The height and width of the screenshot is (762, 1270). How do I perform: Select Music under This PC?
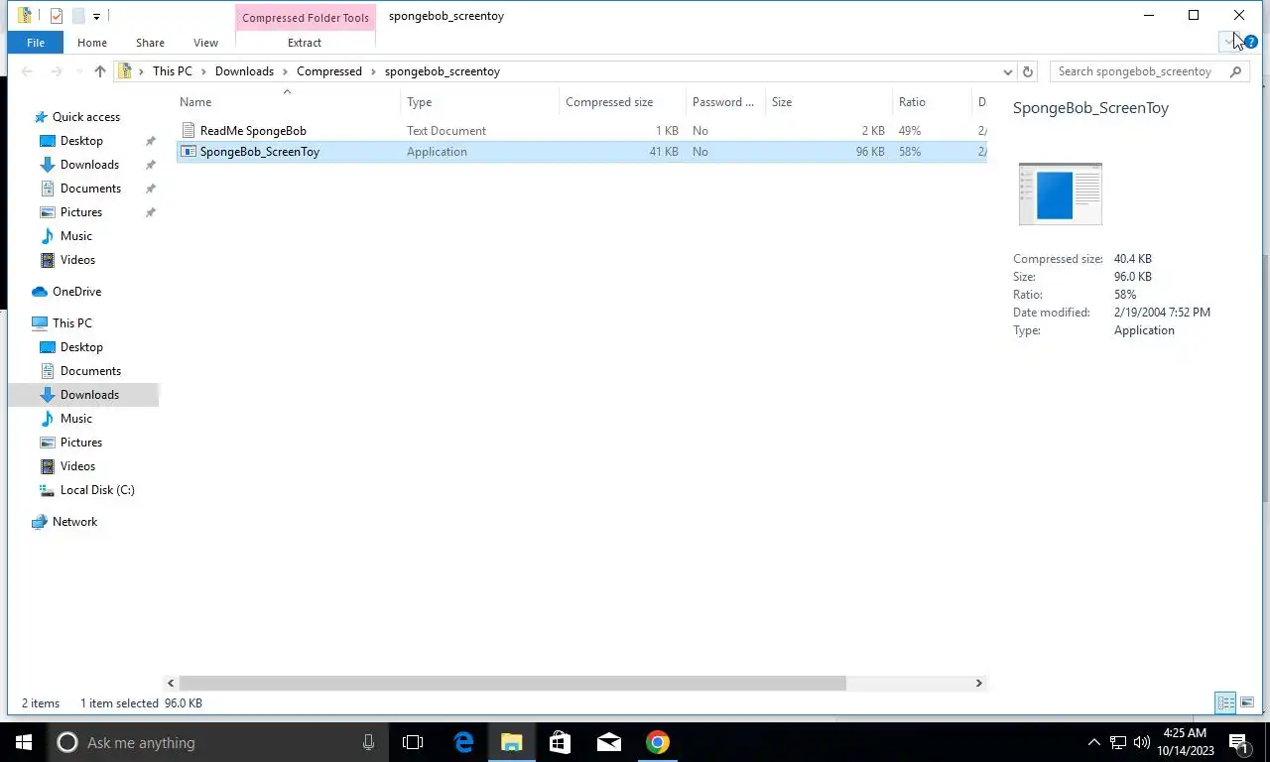point(76,419)
